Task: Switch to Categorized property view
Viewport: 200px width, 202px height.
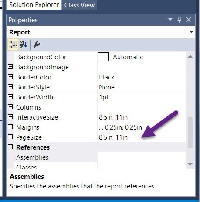Action: (13, 45)
